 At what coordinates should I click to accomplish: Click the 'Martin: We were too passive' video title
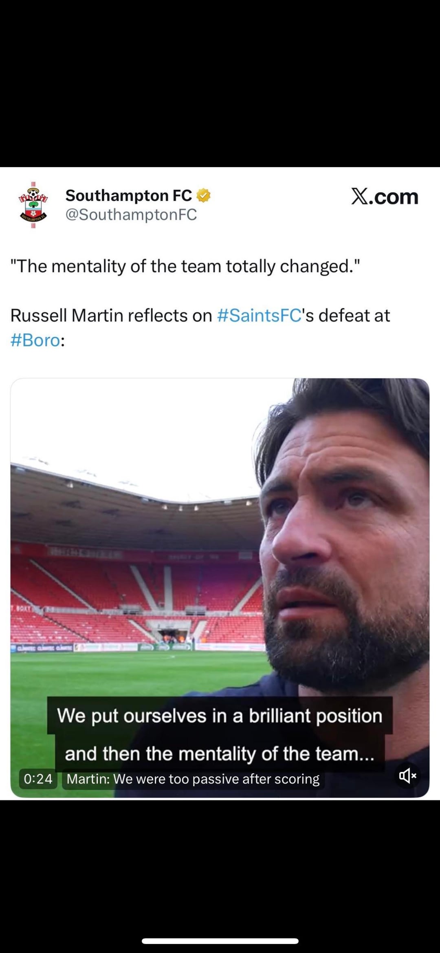193,779
